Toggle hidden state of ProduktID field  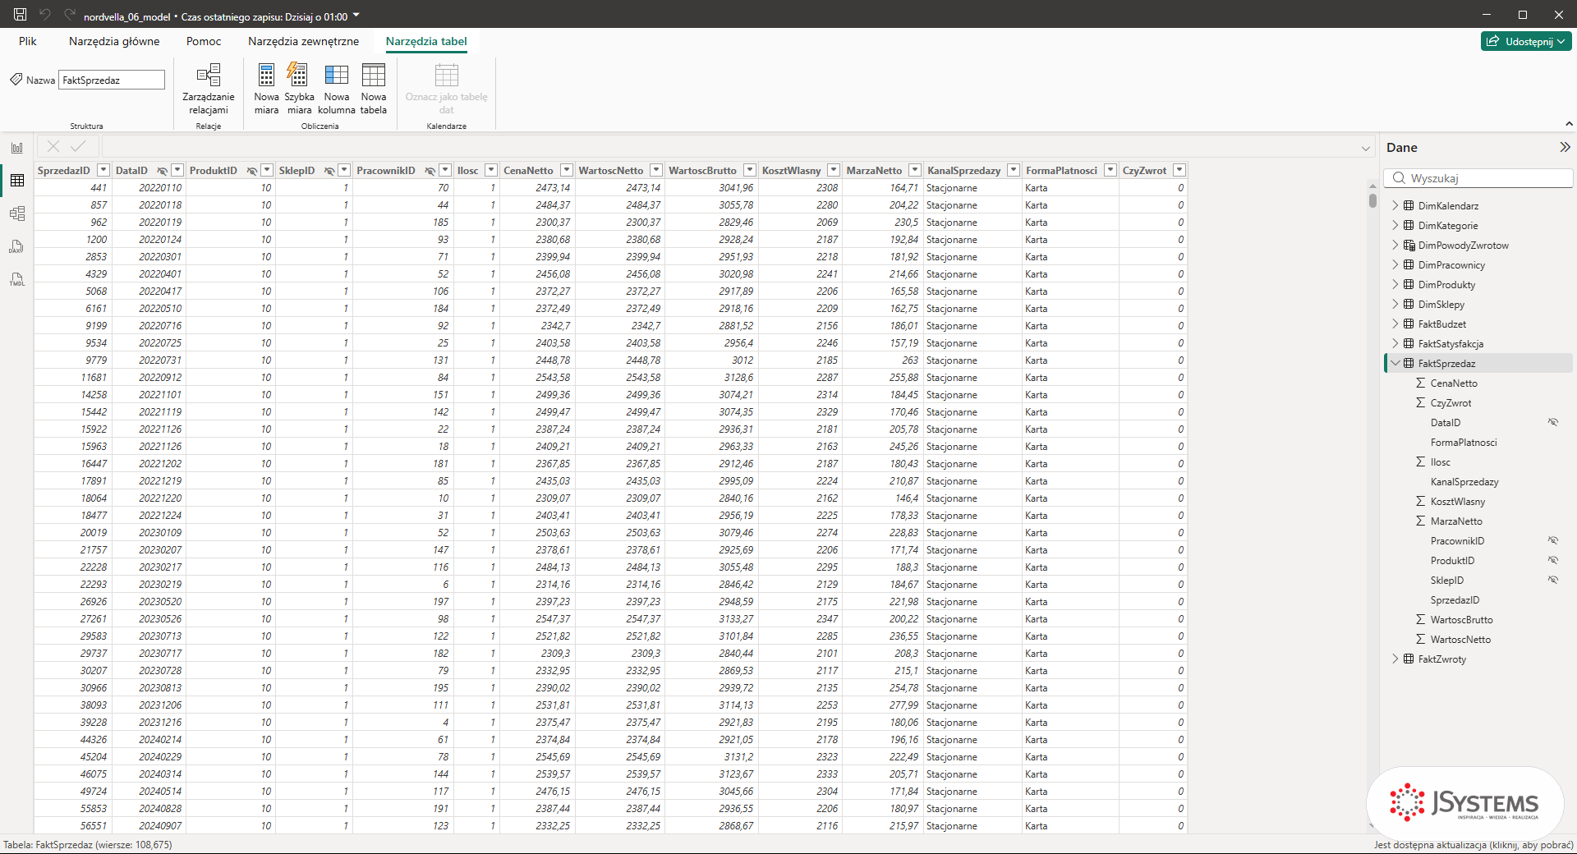tap(1553, 560)
